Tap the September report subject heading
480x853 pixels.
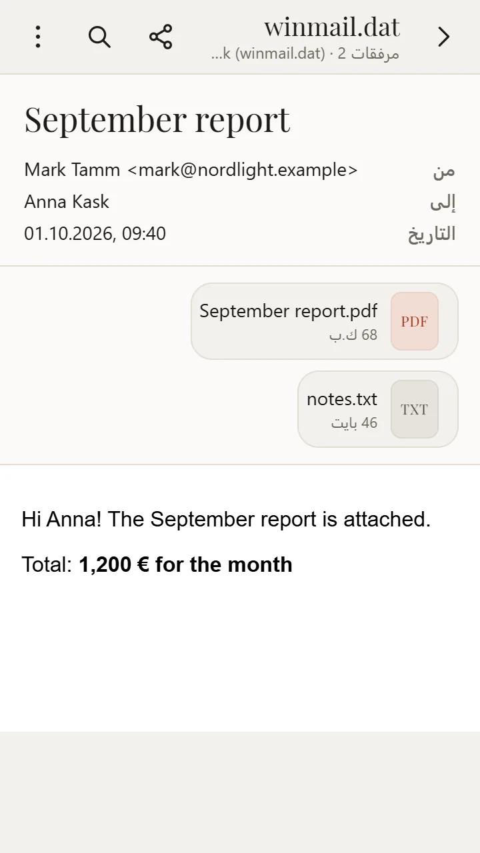pos(157,119)
